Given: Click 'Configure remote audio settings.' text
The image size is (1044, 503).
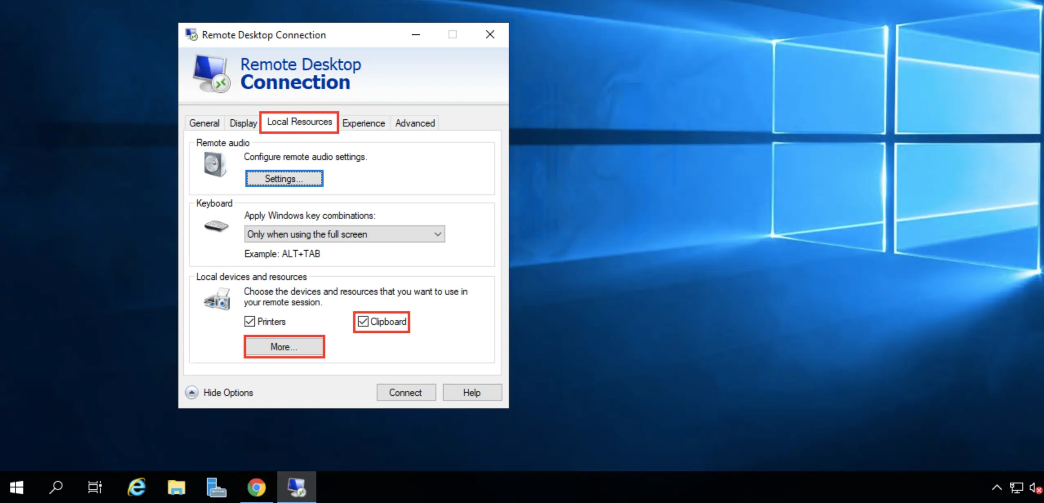Looking at the screenshot, I should point(305,157).
